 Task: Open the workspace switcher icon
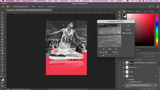coord(153,7)
